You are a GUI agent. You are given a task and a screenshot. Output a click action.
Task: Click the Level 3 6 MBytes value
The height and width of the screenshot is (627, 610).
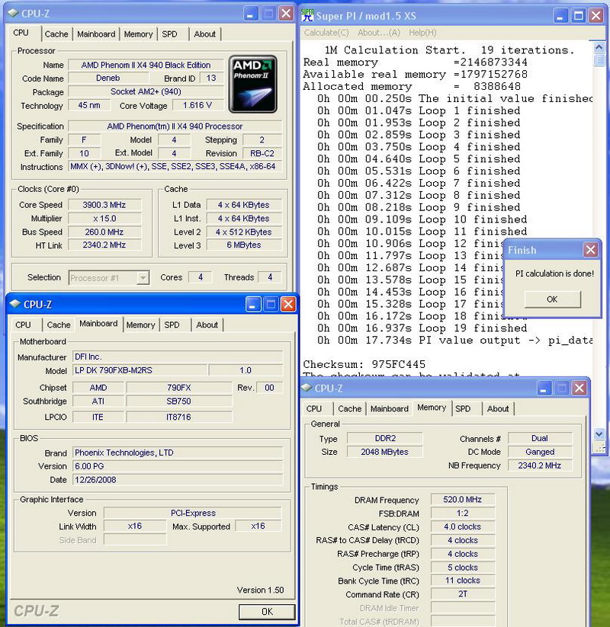coord(244,245)
